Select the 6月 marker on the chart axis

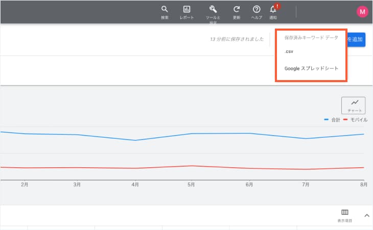point(250,185)
